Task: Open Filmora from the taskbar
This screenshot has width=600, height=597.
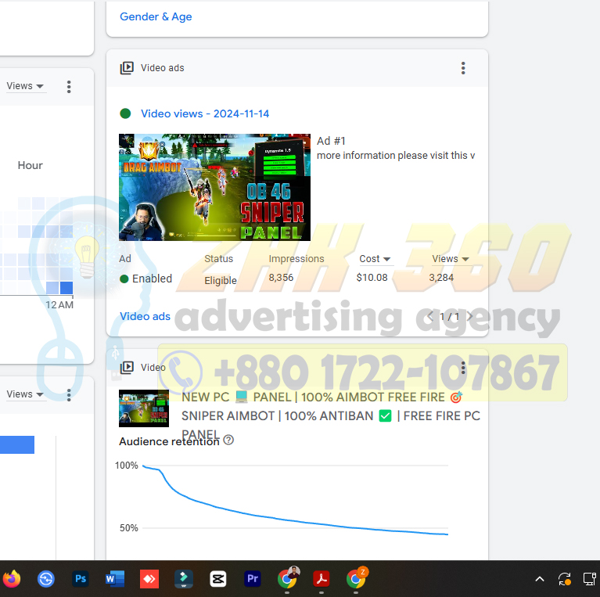Action: [184, 579]
